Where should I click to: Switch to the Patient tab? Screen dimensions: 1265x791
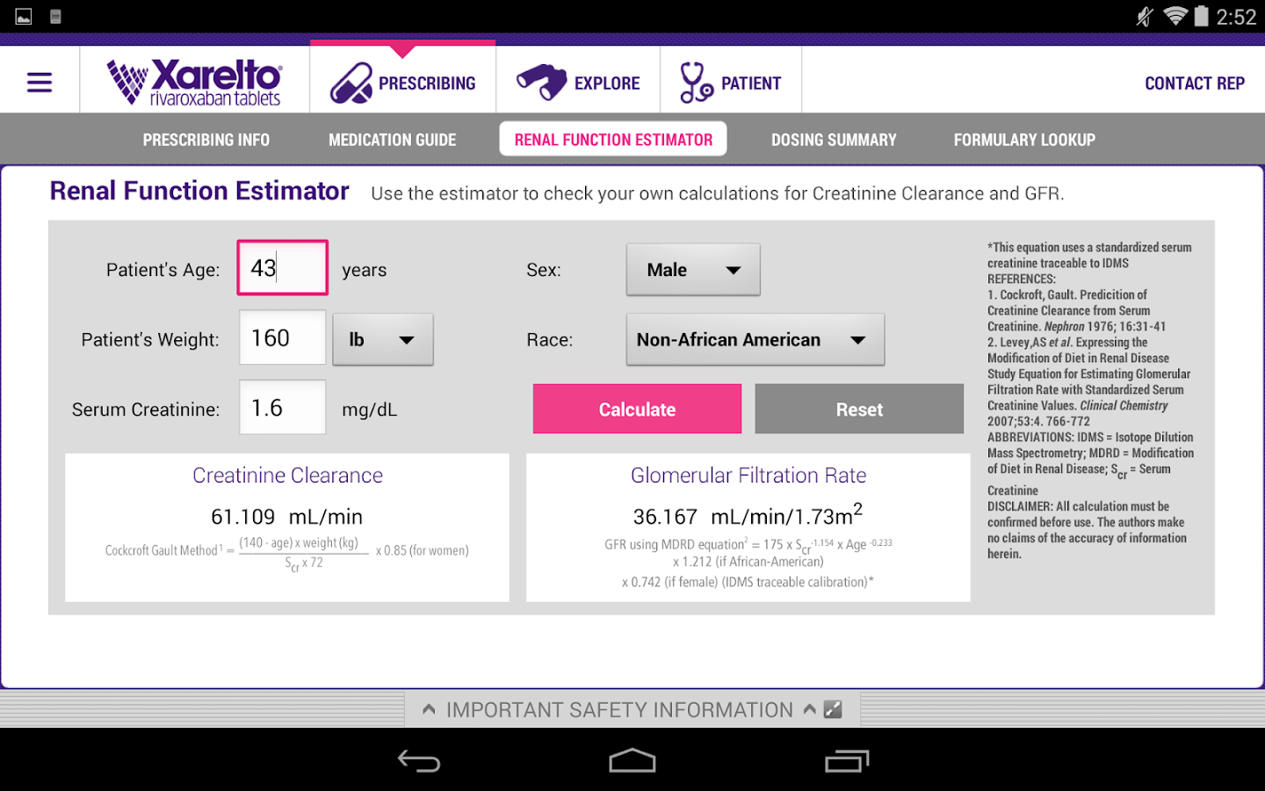[x=731, y=79]
